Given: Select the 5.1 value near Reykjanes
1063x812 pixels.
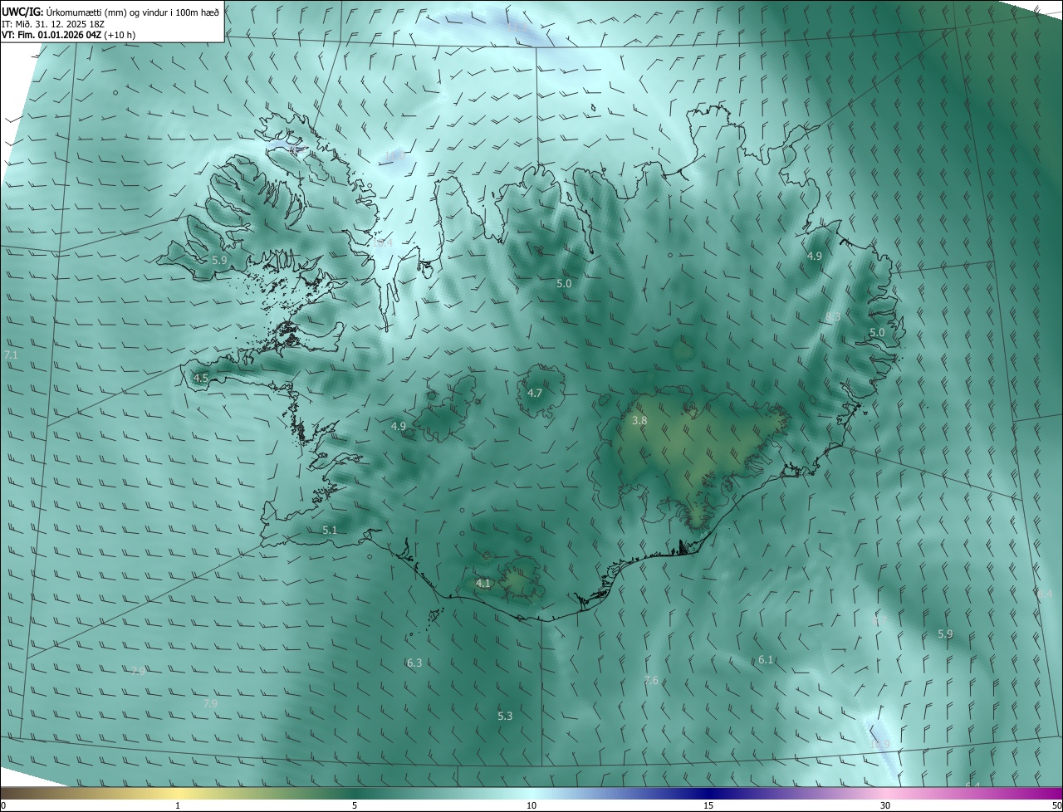Looking at the screenshot, I should [330, 530].
